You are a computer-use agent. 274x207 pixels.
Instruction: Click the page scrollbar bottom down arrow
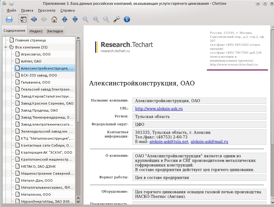[272, 203]
